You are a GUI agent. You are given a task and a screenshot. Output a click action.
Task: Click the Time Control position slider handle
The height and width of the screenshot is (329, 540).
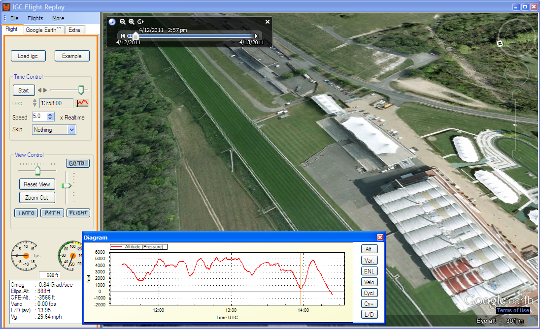coord(81,90)
